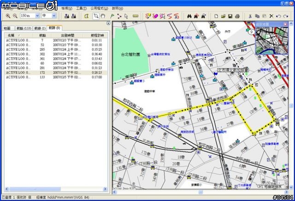Click the track list scrollbar left arrow
This screenshot has width=295, height=201.
tap(7, 189)
